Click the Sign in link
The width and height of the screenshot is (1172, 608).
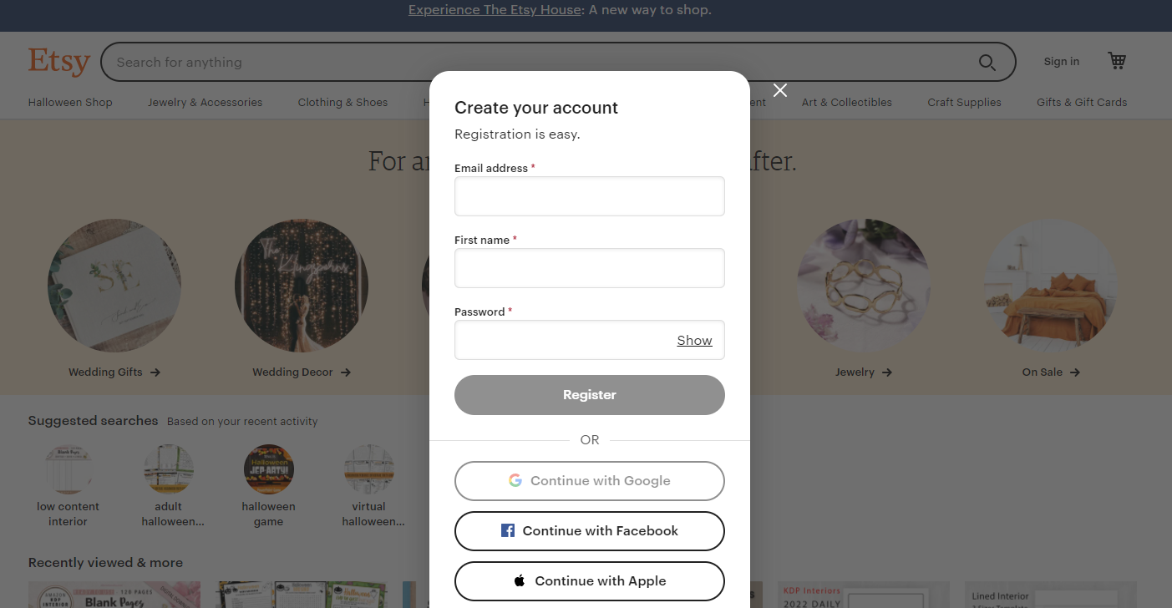coord(1062,61)
